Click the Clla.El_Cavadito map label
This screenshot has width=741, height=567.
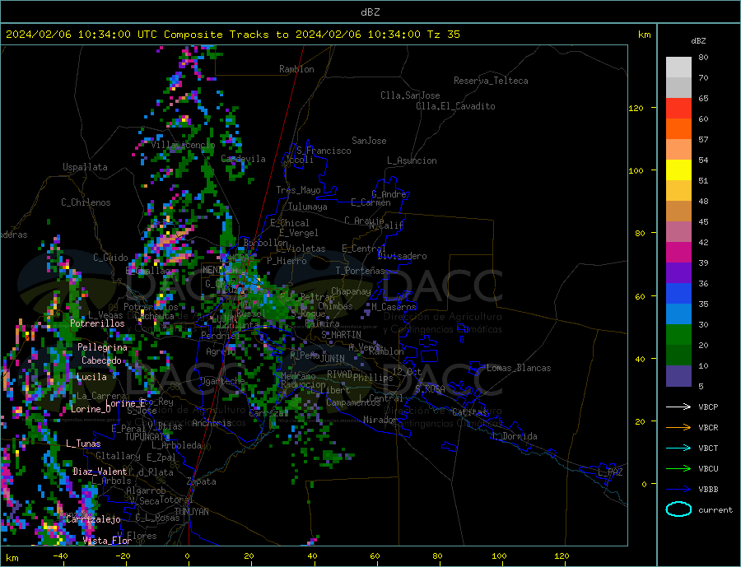point(455,106)
